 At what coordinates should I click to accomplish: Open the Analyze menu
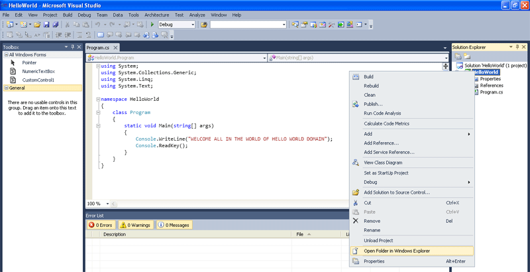pos(197,15)
